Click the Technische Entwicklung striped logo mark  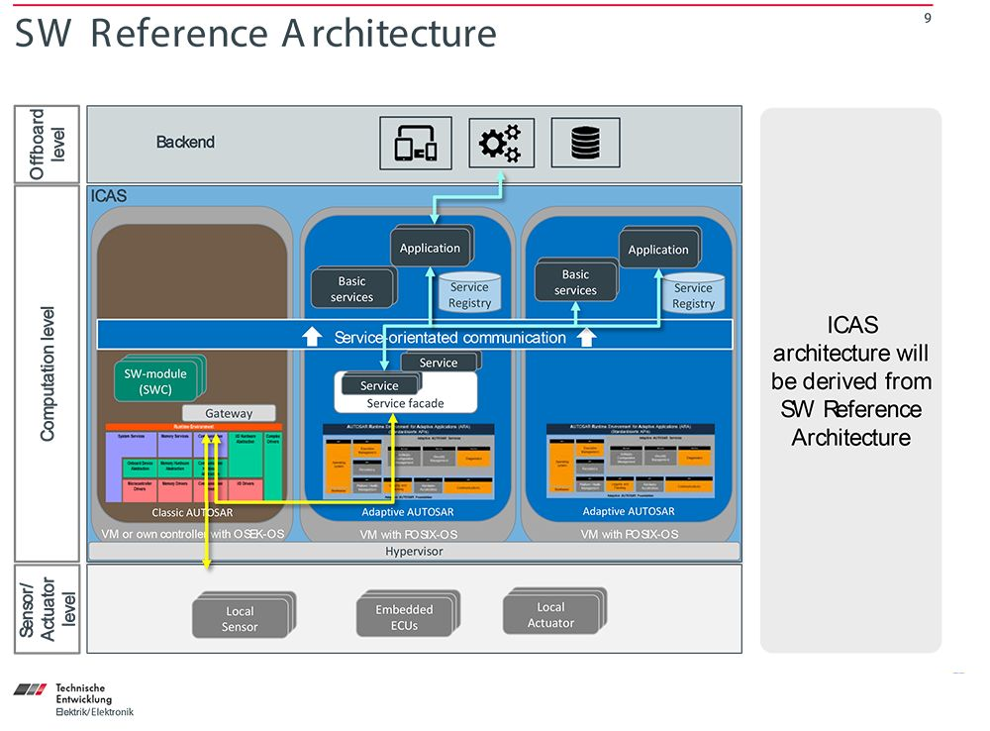pyautogui.click(x=30, y=689)
